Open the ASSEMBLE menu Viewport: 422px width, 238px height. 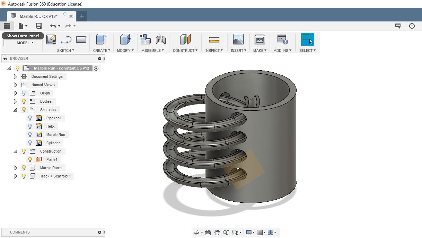pos(153,51)
